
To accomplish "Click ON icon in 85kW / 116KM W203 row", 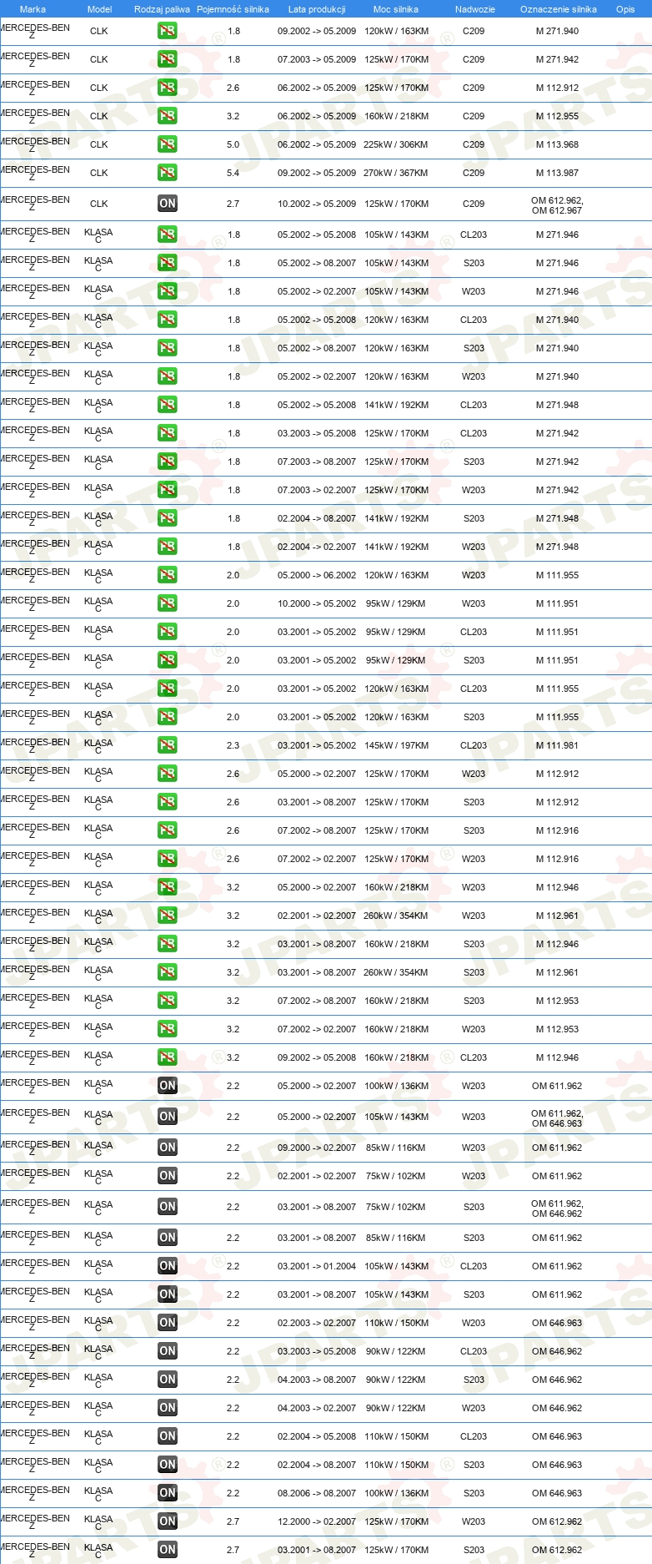I will pos(167,1148).
